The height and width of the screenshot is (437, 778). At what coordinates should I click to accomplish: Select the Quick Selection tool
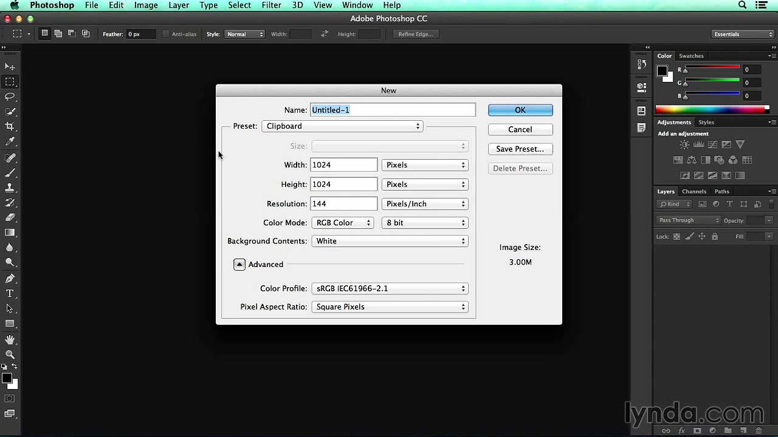[x=10, y=112]
